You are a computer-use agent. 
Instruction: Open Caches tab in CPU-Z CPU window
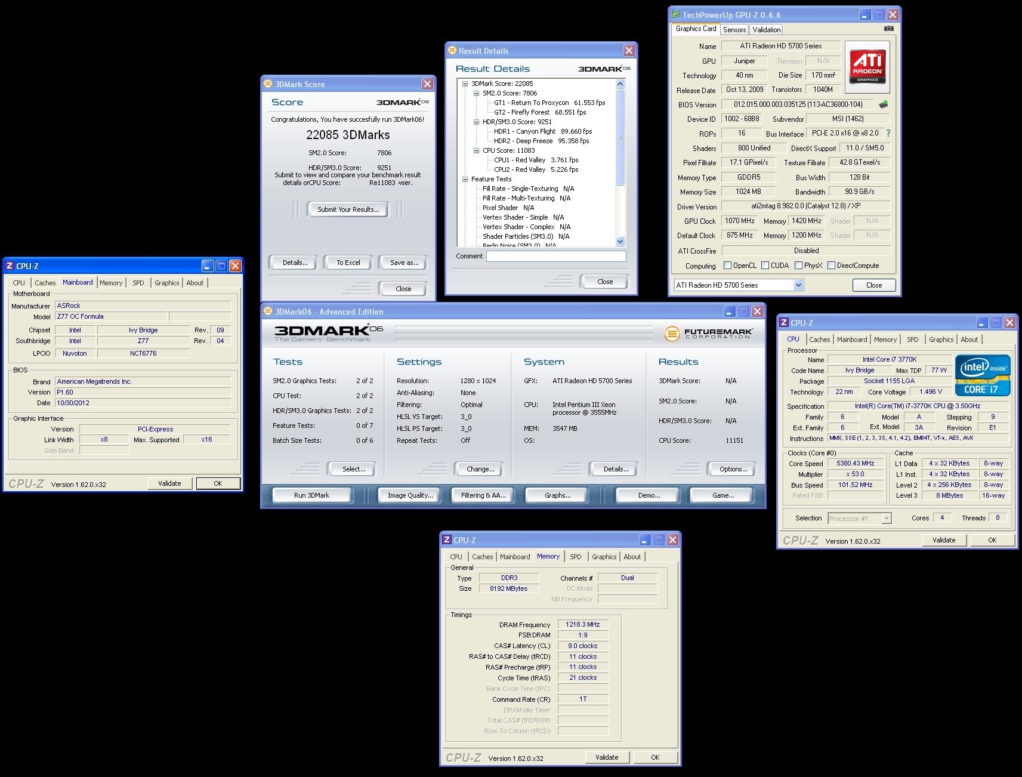[x=819, y=340]
